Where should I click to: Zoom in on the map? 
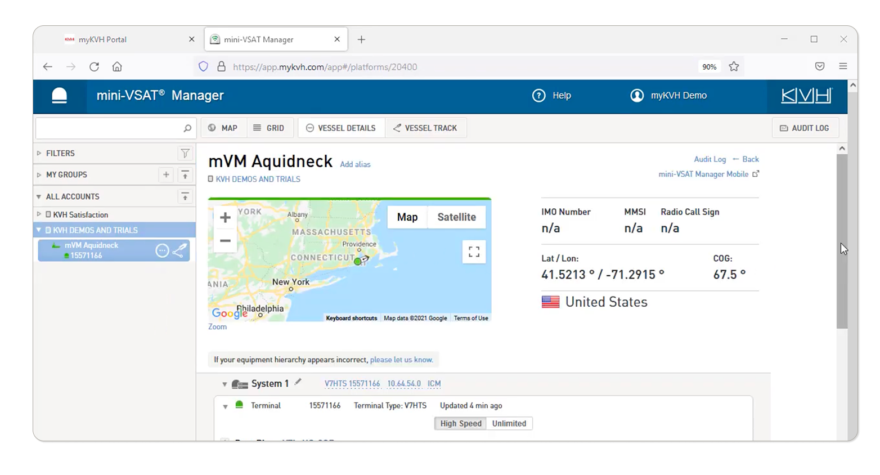point(225,218)
